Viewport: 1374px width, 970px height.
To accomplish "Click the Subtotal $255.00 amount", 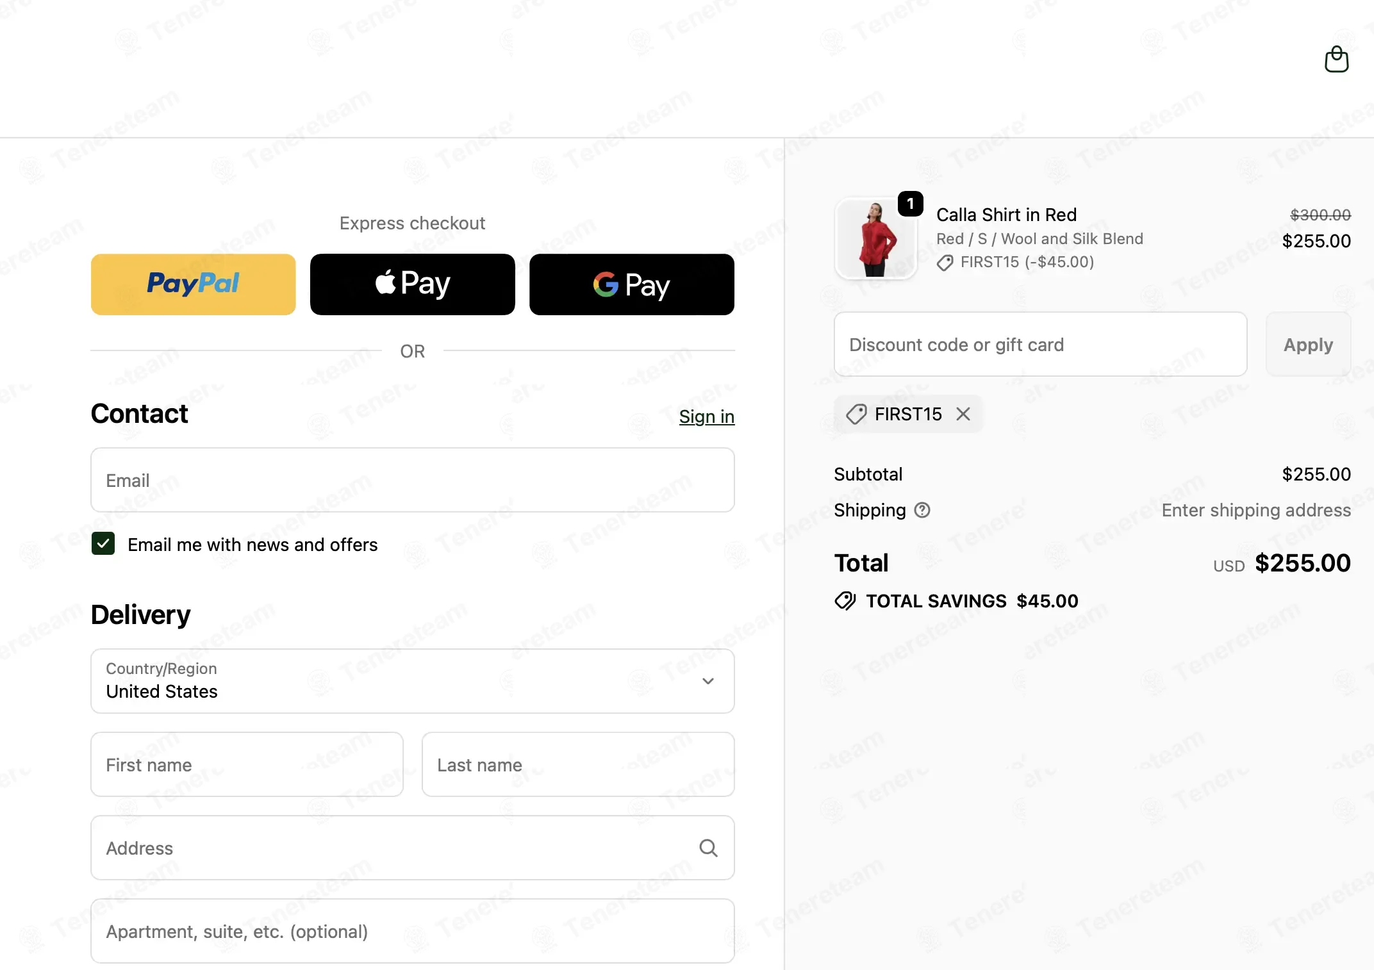I will coord(1316,474).
